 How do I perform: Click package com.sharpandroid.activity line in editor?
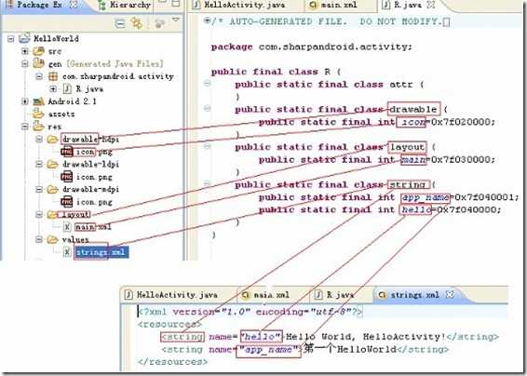(311, 47)
